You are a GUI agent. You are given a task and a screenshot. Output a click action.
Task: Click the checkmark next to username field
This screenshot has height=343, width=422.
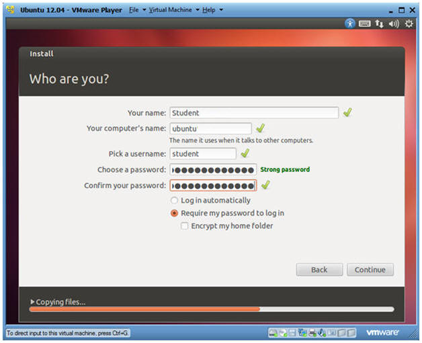(x=245, y=154)
